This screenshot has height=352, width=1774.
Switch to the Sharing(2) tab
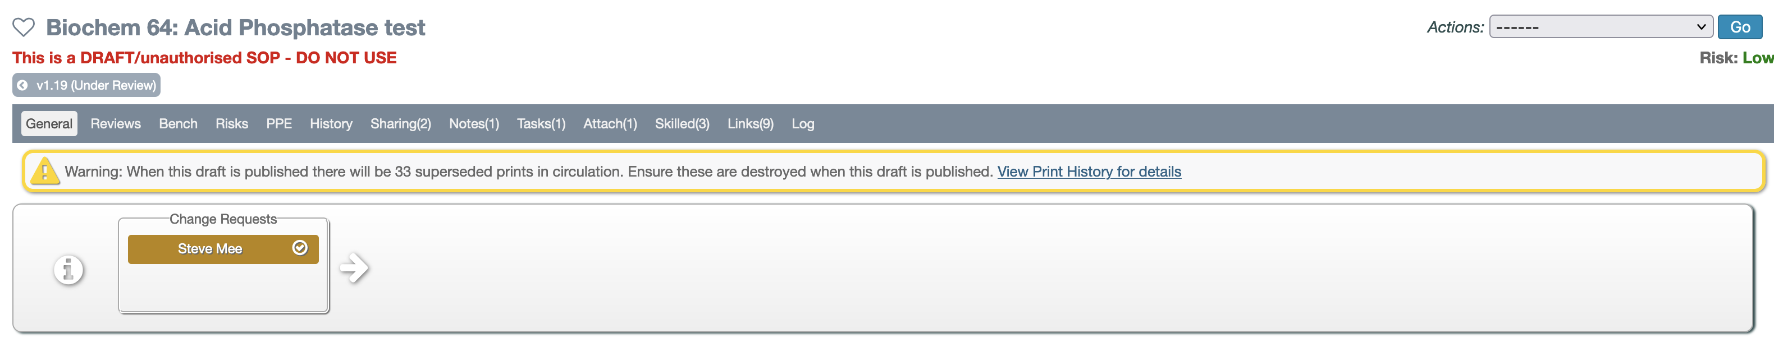point(400,124)
